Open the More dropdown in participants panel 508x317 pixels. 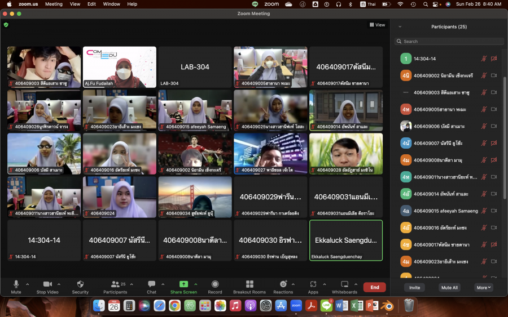click(x=484, y=287)
